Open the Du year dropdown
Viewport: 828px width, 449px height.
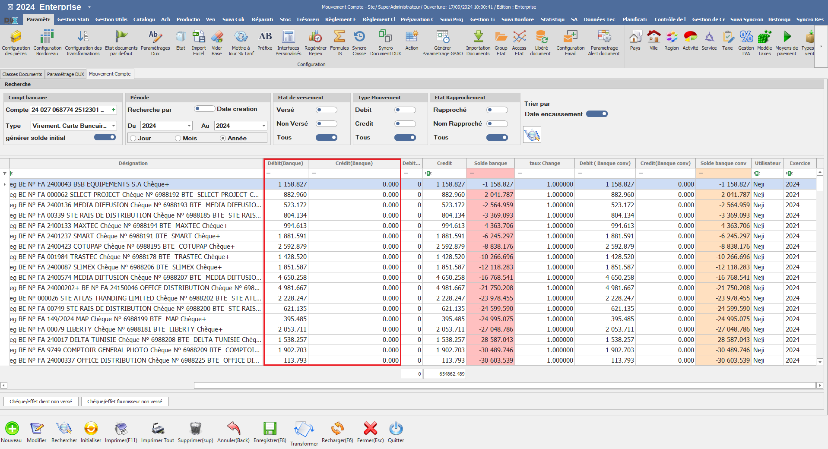[x=189, y=126]
